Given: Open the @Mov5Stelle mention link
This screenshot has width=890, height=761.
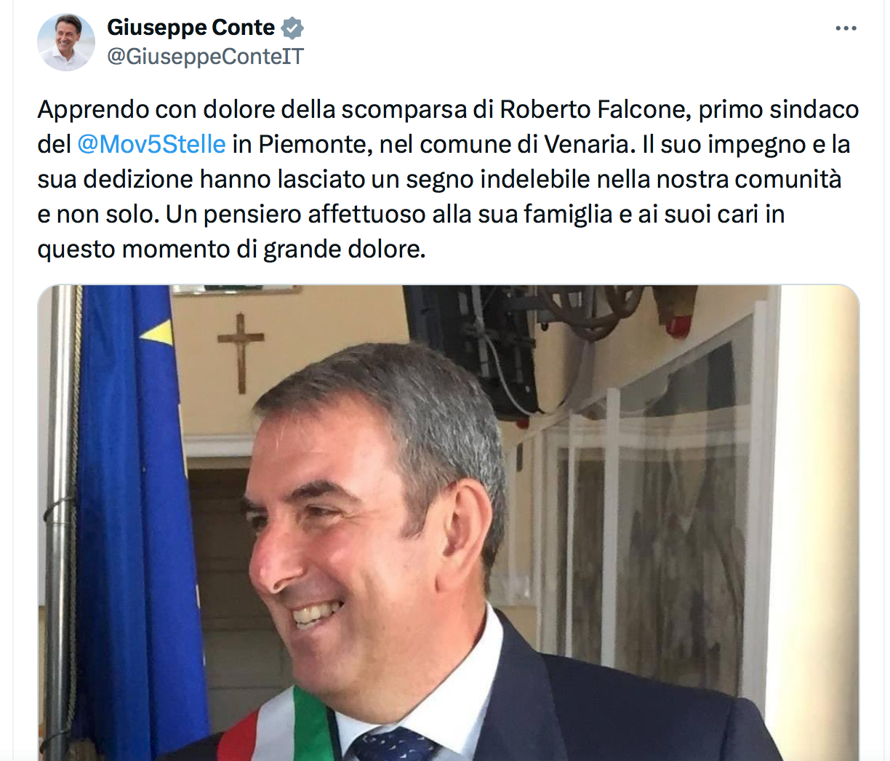Looking at the screenshot, I should pyautogui.click(x=151, y=144).
